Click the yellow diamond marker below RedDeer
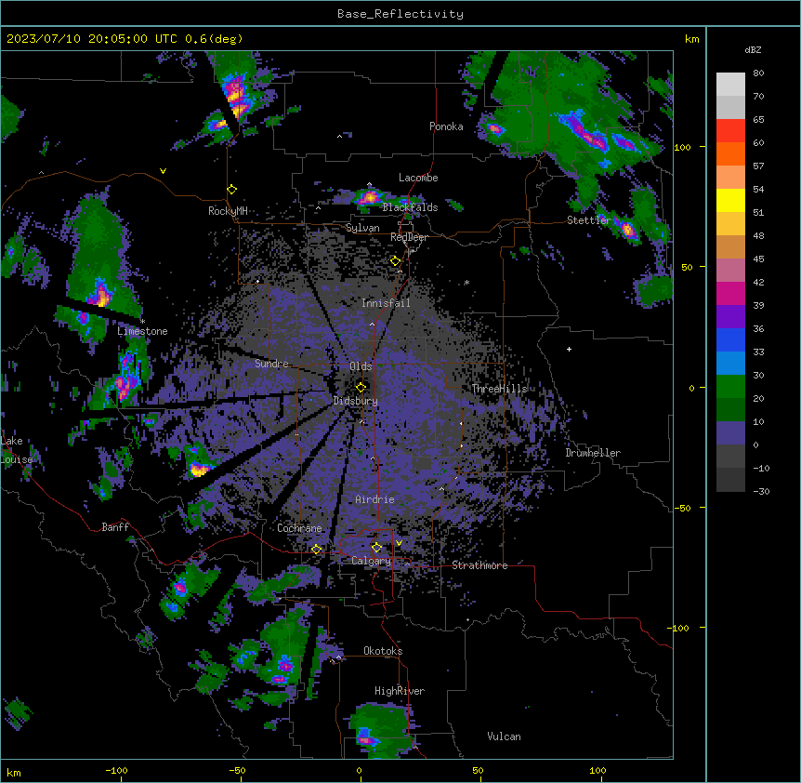The height and width of the screenshot is (783, 801). (395, 261)
